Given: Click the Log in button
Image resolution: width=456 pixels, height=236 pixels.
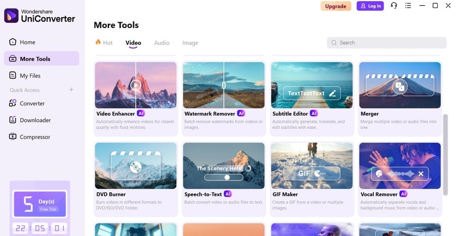Looking at the screenshot, I should [370, 6].
